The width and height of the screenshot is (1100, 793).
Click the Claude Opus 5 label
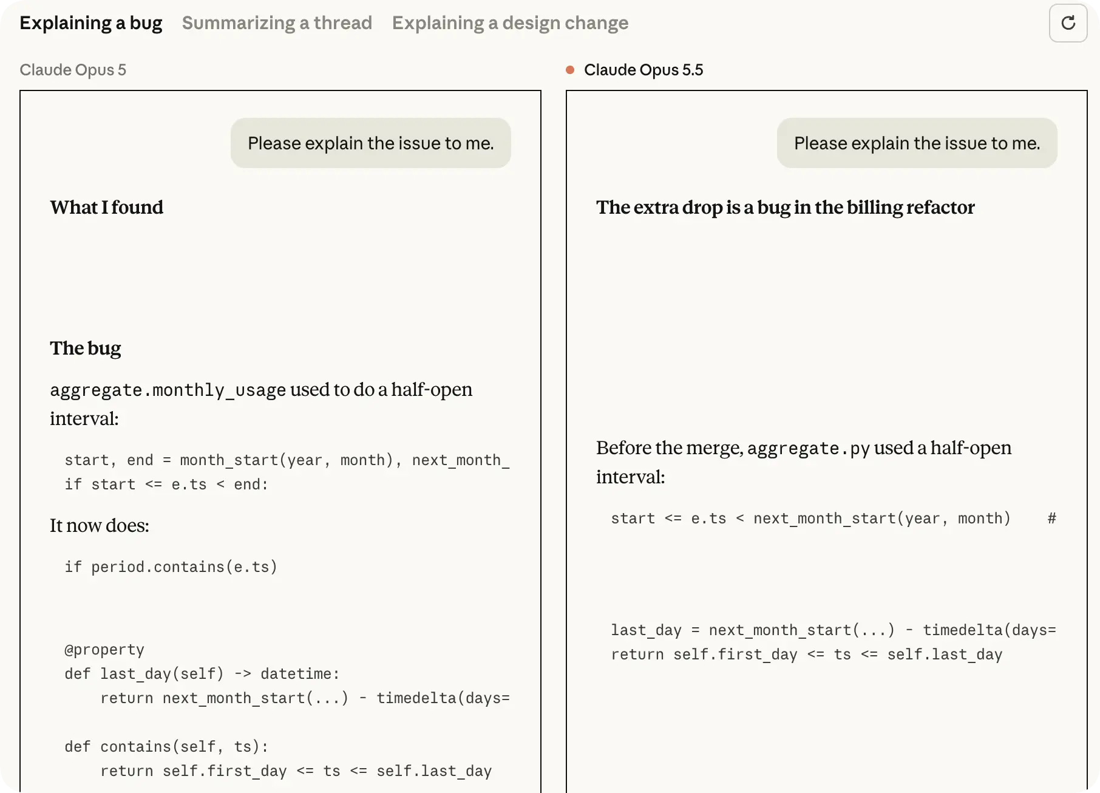click(x=73, y=70)
